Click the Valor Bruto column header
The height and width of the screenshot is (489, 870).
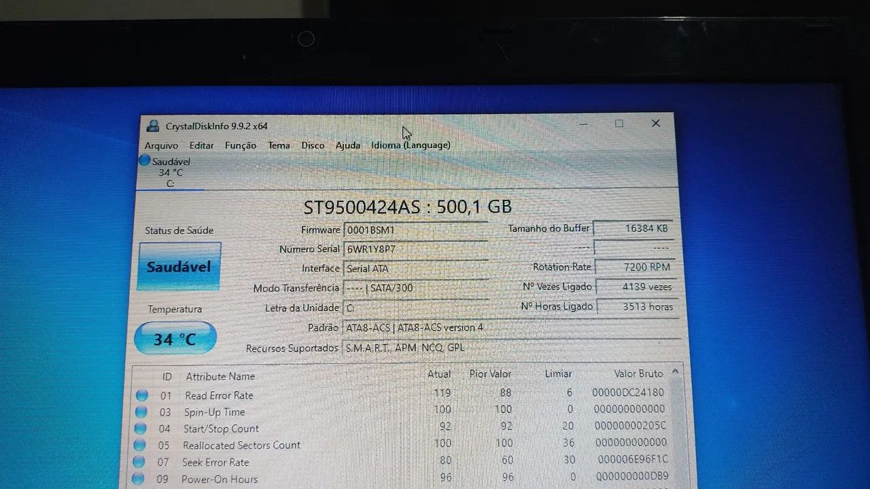pos(638,374)
